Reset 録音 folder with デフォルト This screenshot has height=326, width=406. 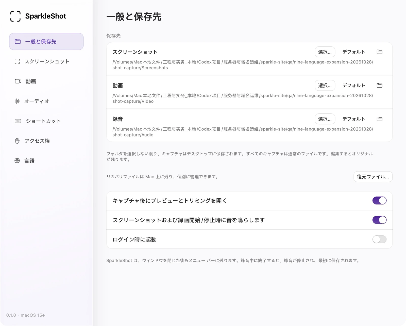(354, 119)
